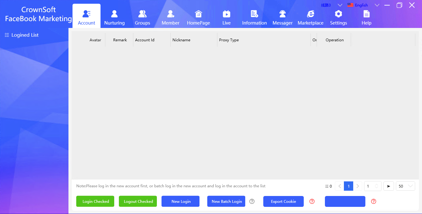422x214 pixels.
Task: Click the New Login button
Action: click(x=181, y=201)
